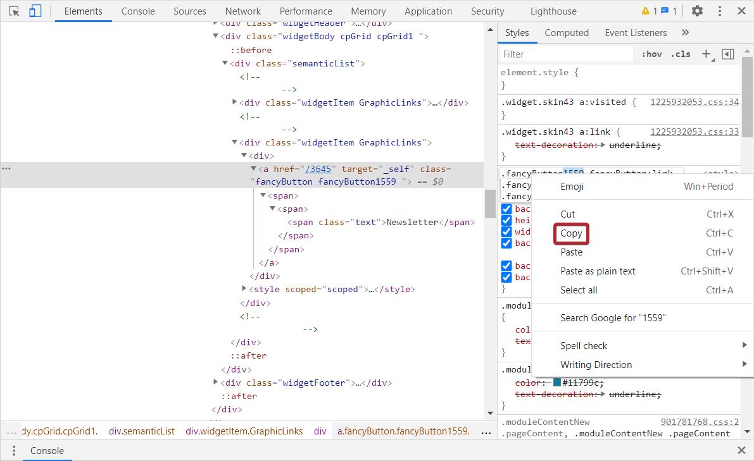Collapse the widgetBody cpGrid div

point(215,36)
